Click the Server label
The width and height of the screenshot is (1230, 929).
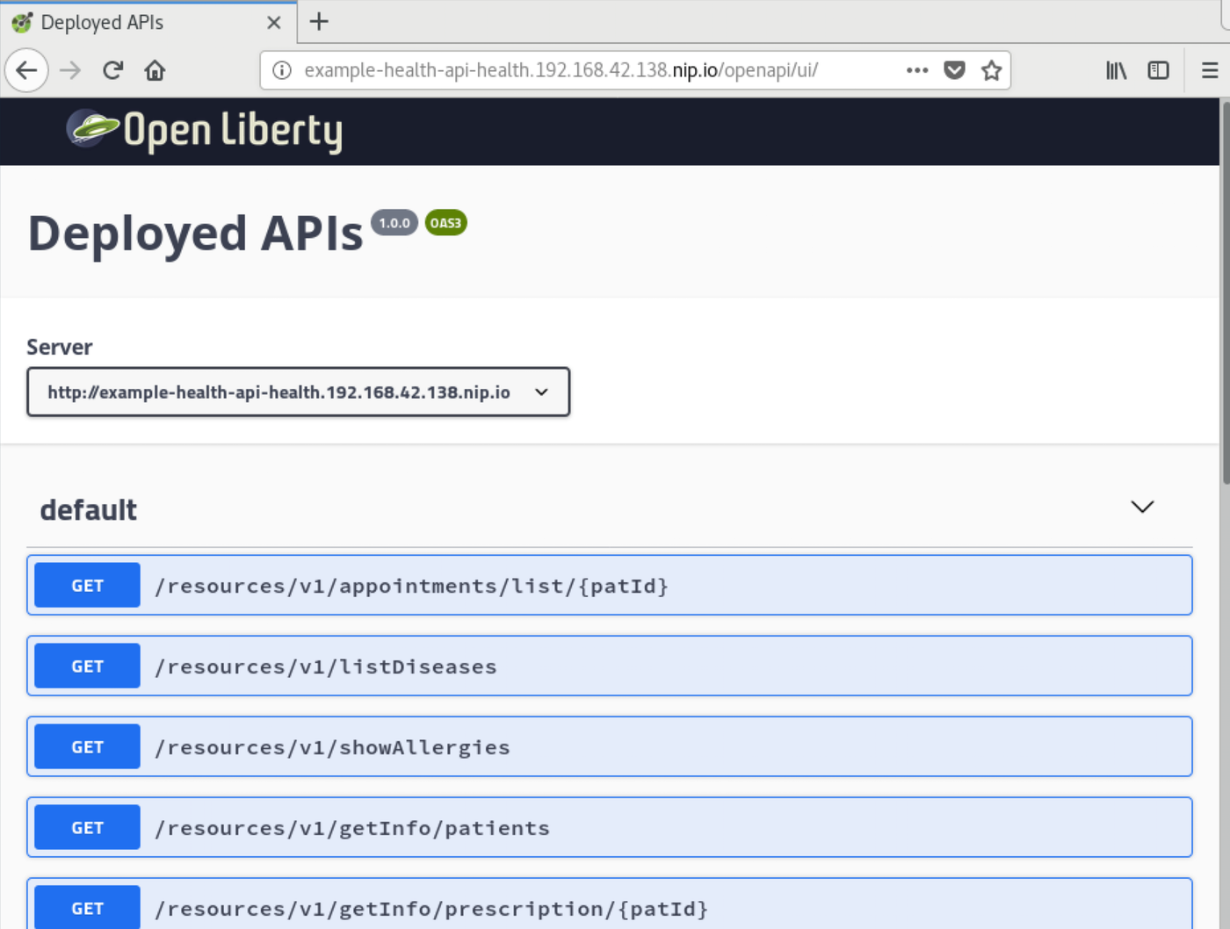pos(60,347)
